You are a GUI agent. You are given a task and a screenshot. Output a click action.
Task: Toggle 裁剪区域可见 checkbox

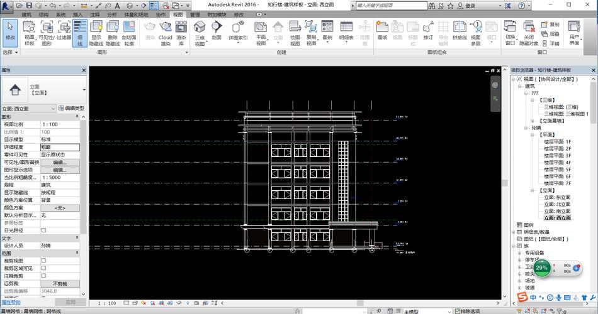tap(43, 268)
